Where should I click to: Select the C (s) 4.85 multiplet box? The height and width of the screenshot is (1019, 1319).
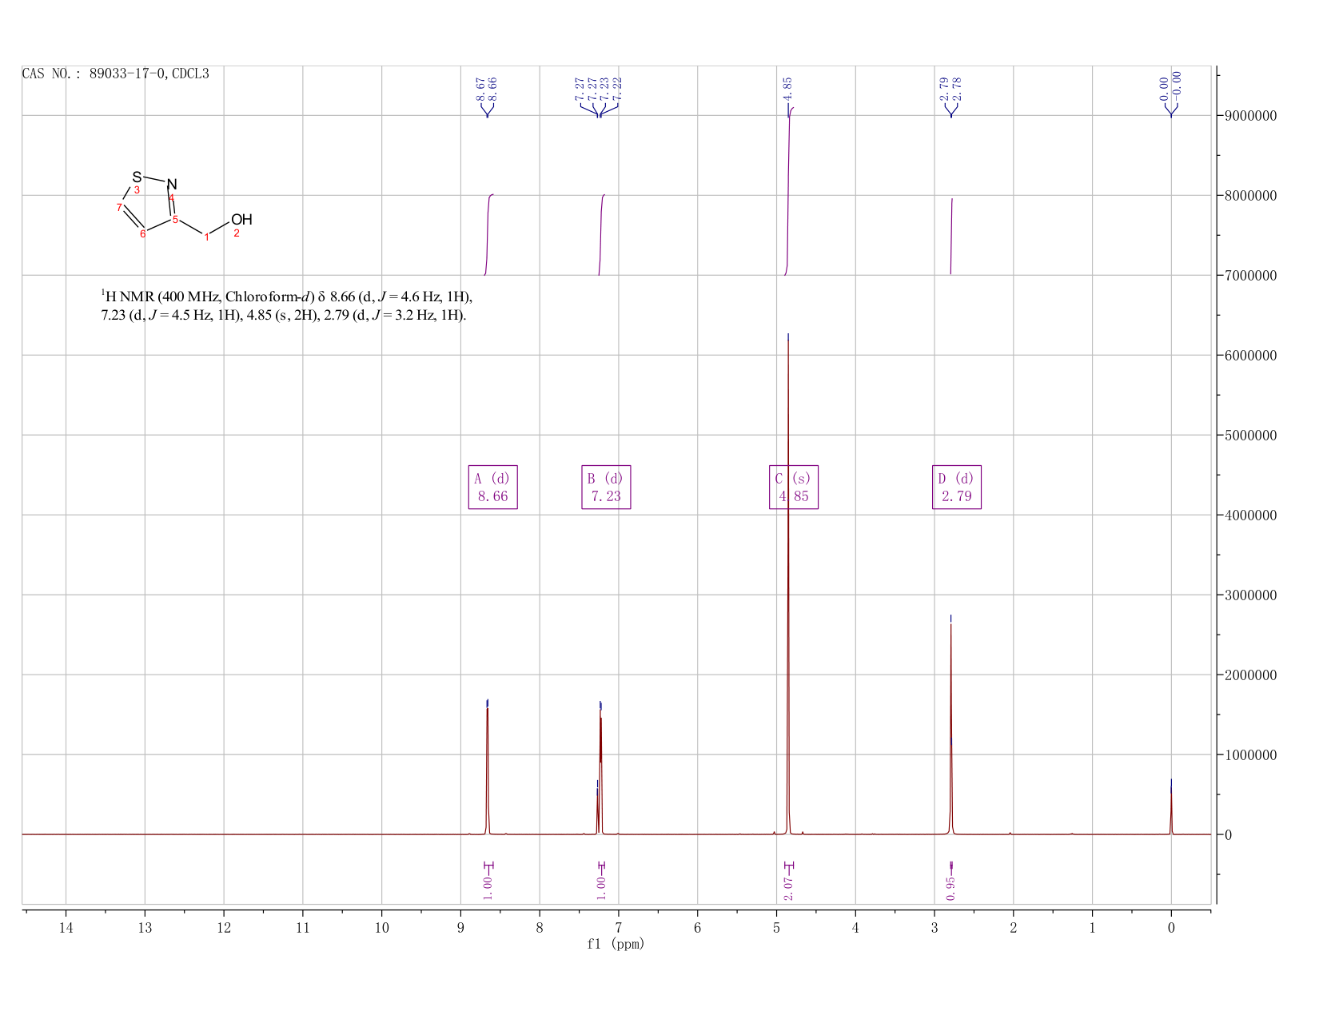click(794, 487)
